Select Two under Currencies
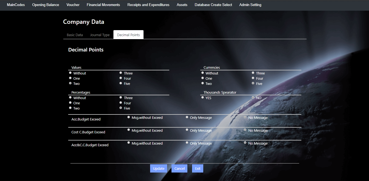 pos(203,83)
